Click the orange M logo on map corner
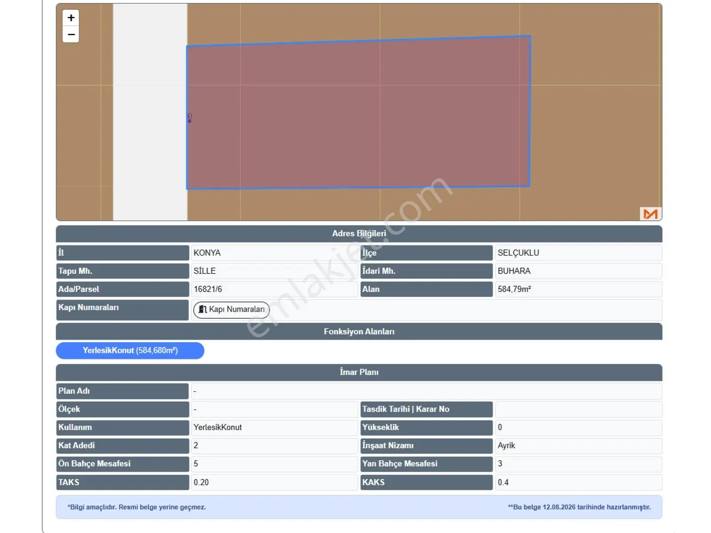The image size is (711, 533). pyautogui.click(x=650, y=214)
